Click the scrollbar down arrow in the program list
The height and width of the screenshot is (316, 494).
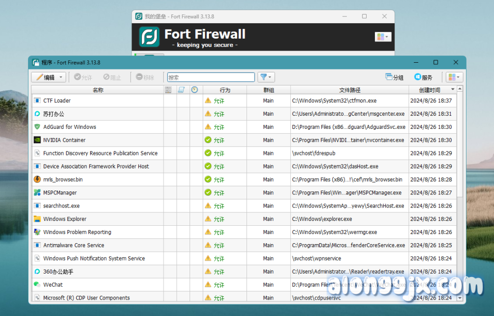point(460,298)
